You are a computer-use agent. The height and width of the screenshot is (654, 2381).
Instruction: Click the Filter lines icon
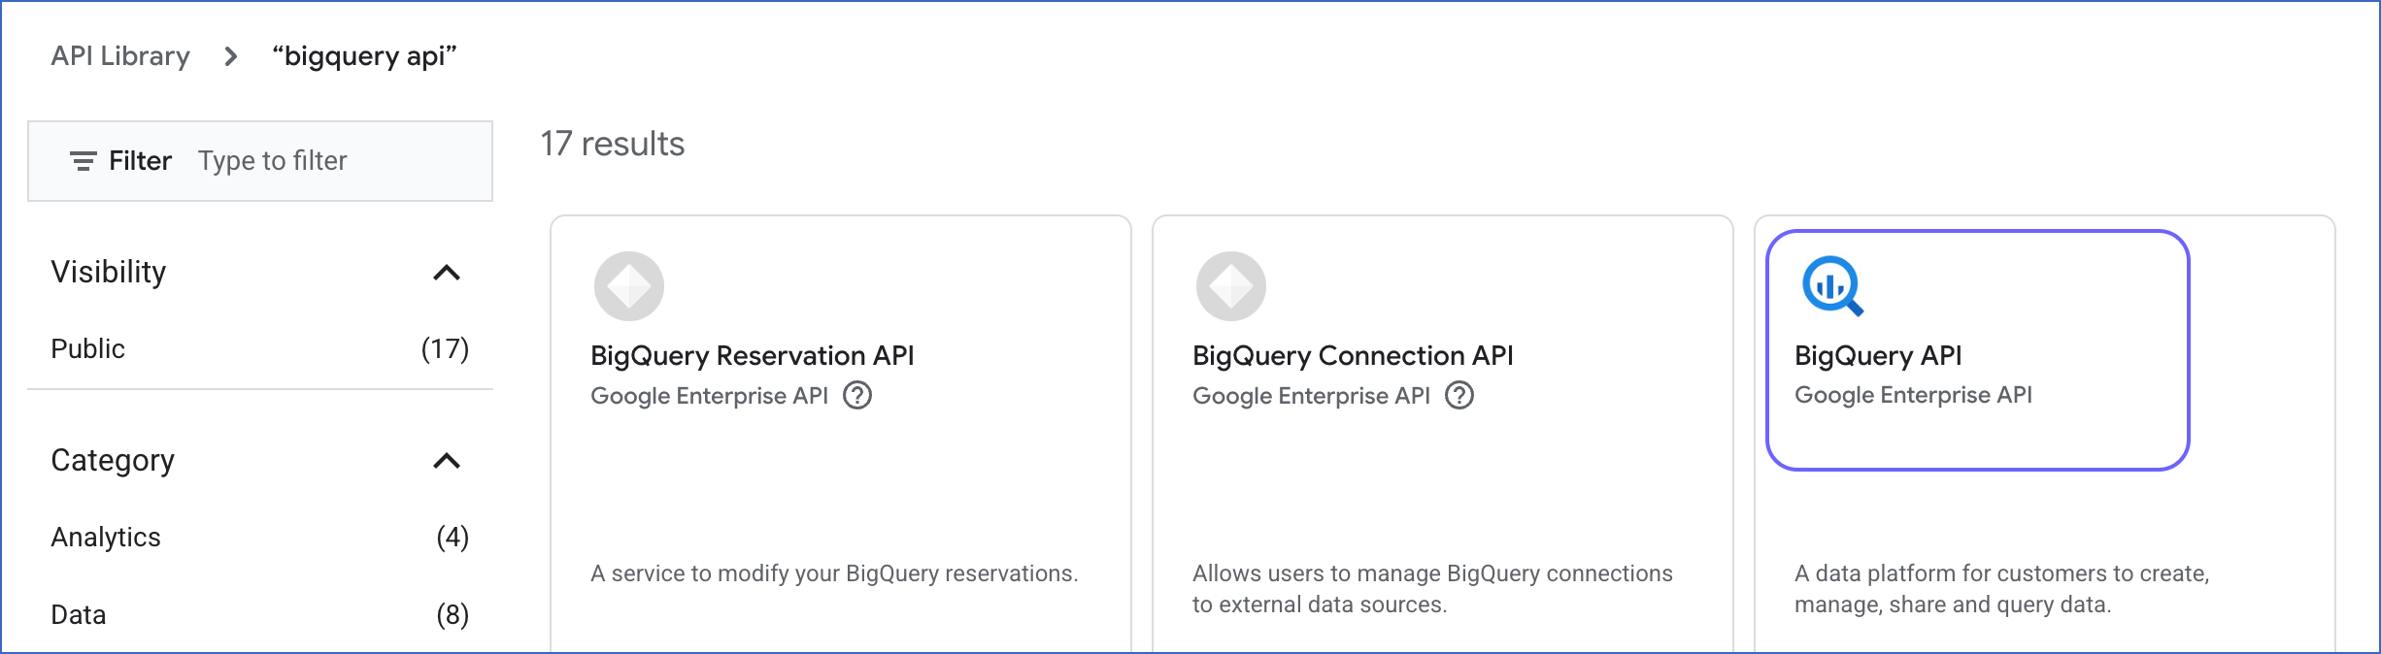84,161
